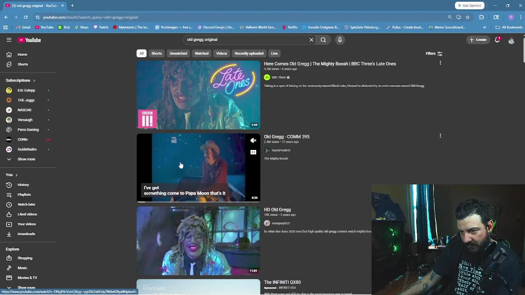The width and height of the screenshot is (525, 295).
Task: Open the Home sidebar item
Action: (22, 54)
